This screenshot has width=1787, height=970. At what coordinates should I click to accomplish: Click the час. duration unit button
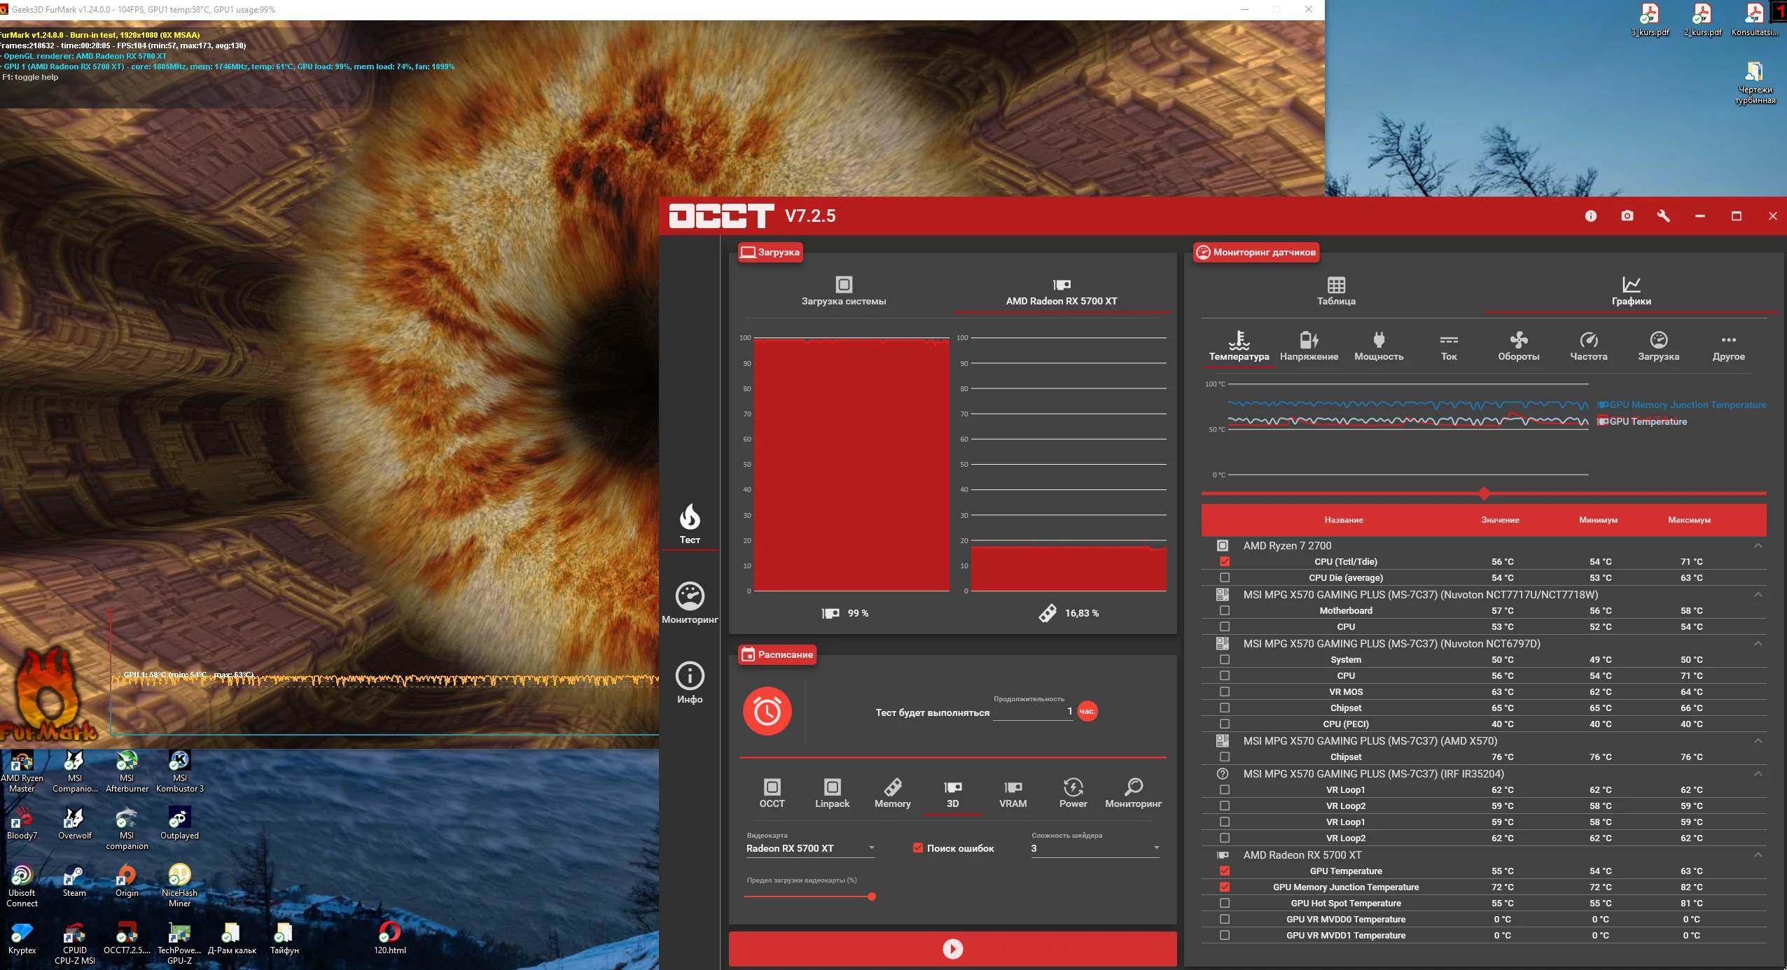tap(1087, 711)
